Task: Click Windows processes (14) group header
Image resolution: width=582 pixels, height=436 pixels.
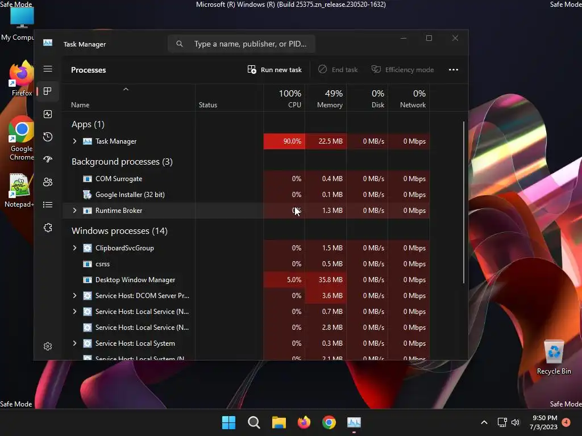Action: click(x=119, y=231)
